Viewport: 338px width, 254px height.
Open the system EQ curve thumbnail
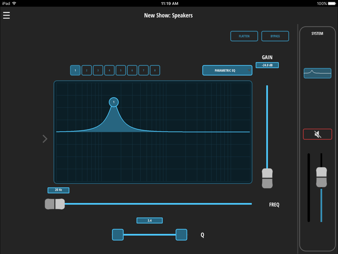click(317, 73)
